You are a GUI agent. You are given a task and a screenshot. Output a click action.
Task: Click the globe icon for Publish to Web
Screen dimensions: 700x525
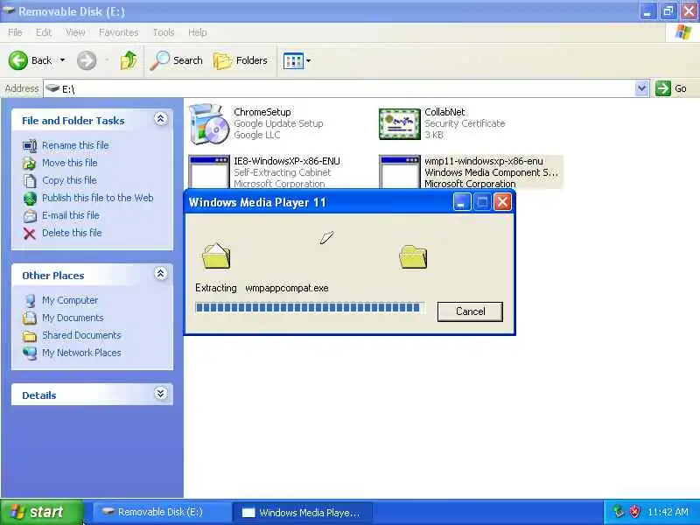tap(30, 199)
